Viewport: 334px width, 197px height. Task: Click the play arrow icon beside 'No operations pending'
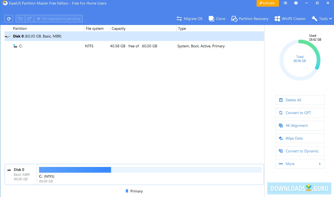(x=39, y=19)
